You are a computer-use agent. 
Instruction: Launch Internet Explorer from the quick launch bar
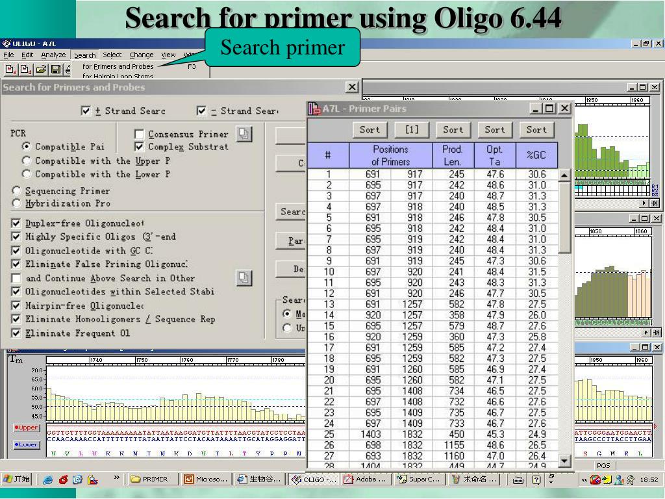[47, 480]
